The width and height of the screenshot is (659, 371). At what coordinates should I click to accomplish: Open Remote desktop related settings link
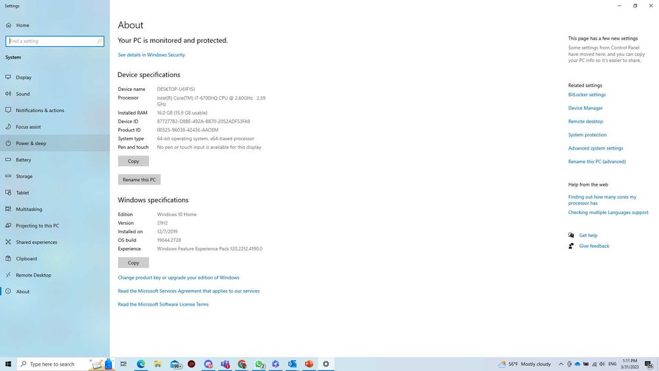[x=585, y=121]
